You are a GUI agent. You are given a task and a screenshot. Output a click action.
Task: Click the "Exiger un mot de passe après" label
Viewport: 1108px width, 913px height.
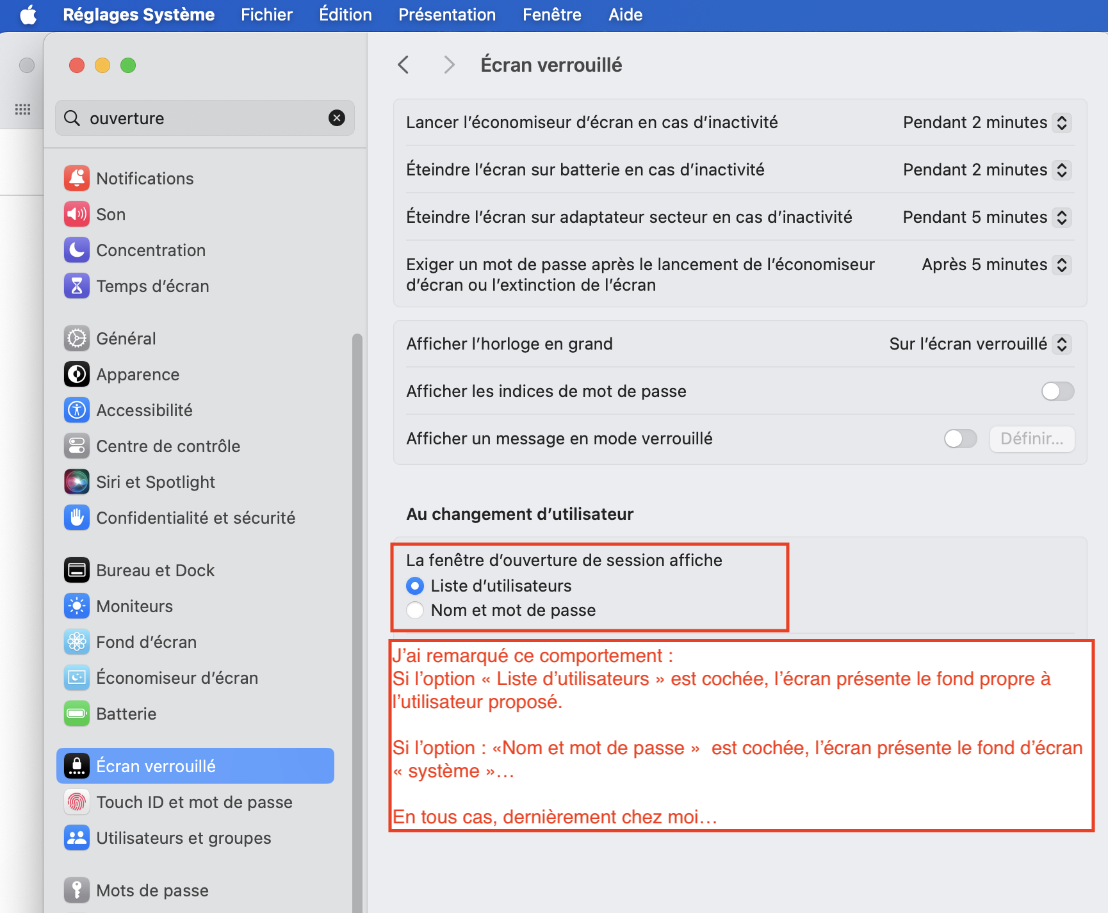point(640,275)
